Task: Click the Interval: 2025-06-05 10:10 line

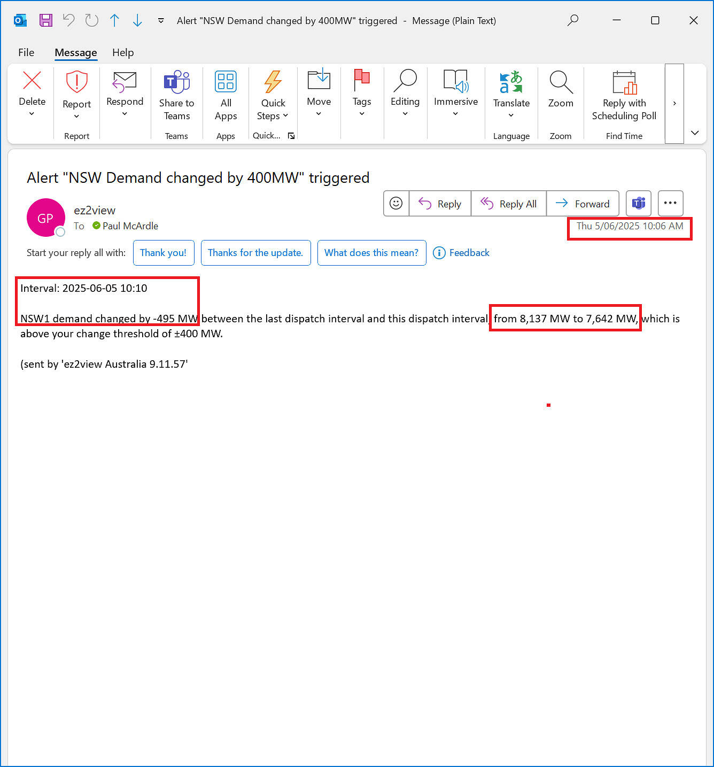Action: 84,288
